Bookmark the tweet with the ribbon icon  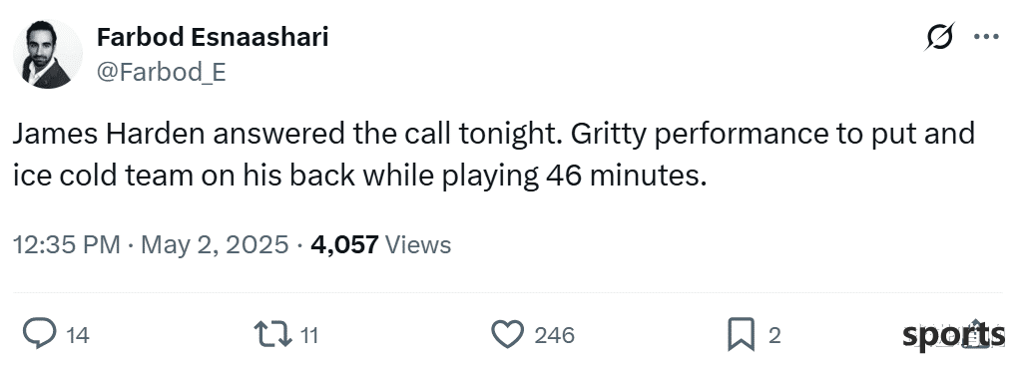pos(741,335)
